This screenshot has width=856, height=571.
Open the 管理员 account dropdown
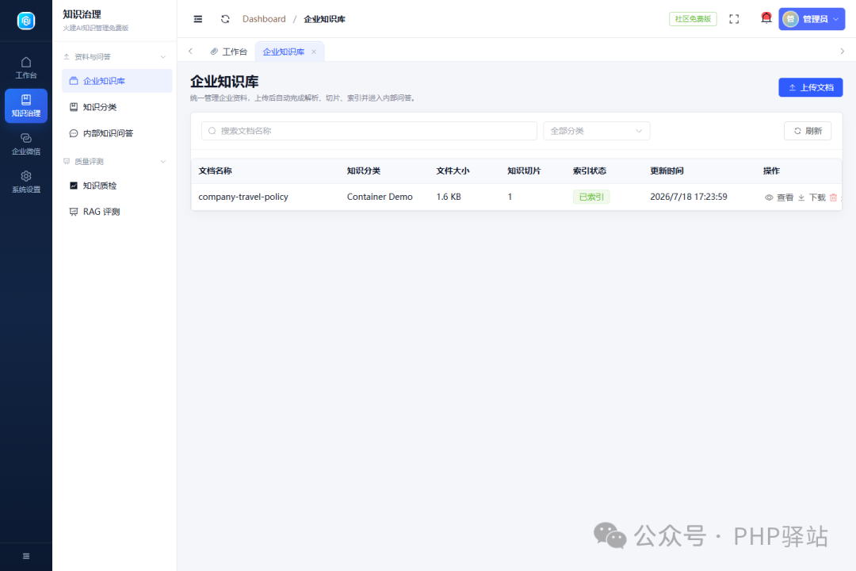click(812, 19)
